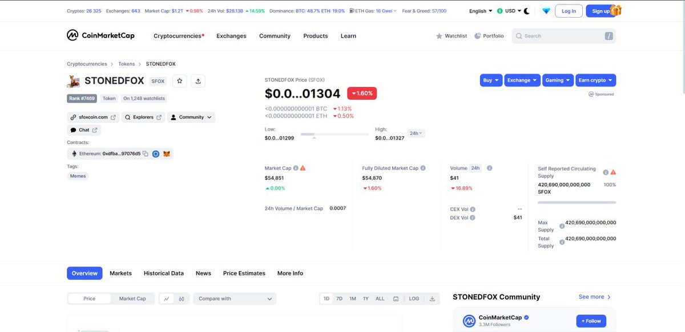Select 1M chart range
685x332 pixels.
(353, 298)
